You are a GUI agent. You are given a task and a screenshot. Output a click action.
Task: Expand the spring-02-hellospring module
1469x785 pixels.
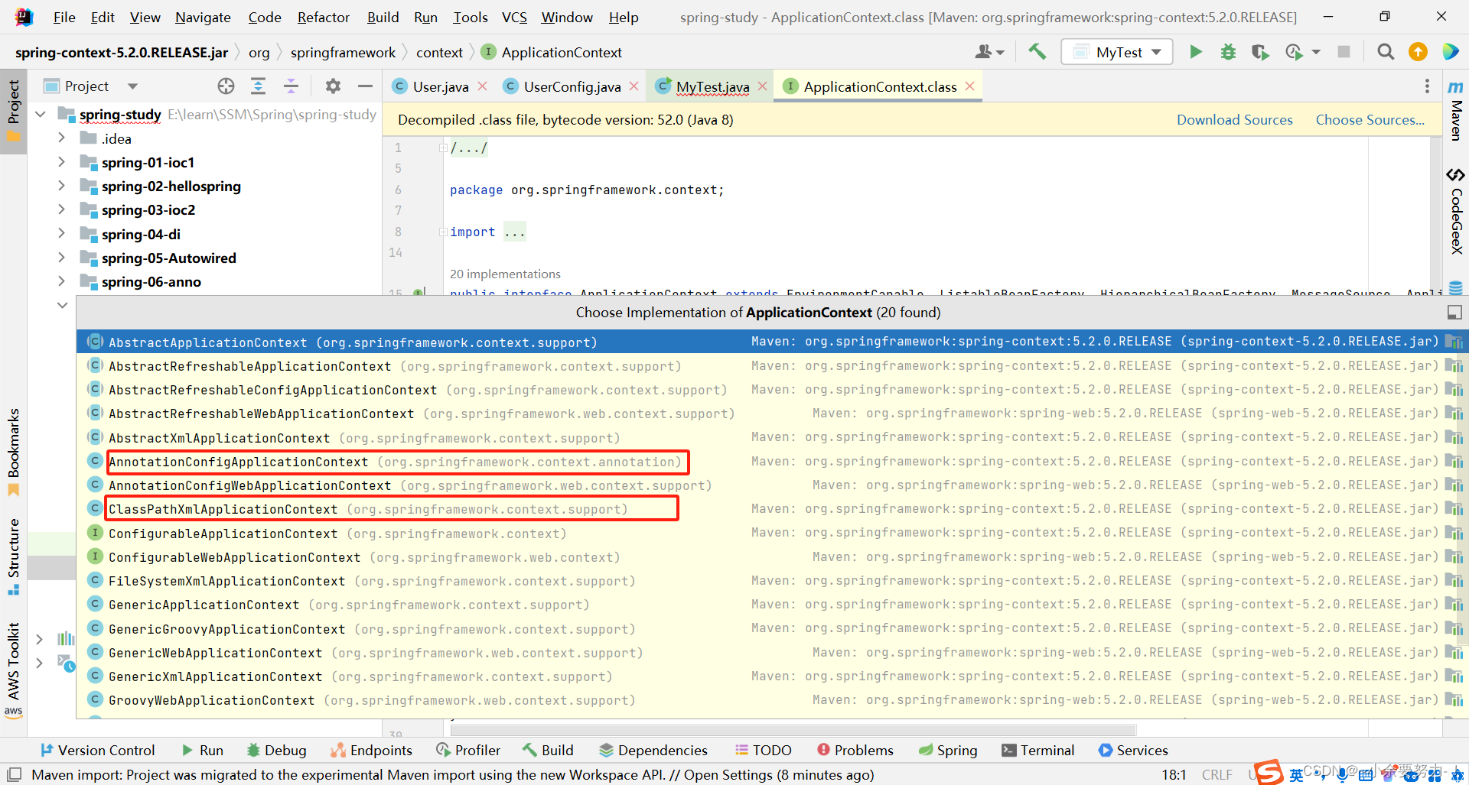point(61,186)
